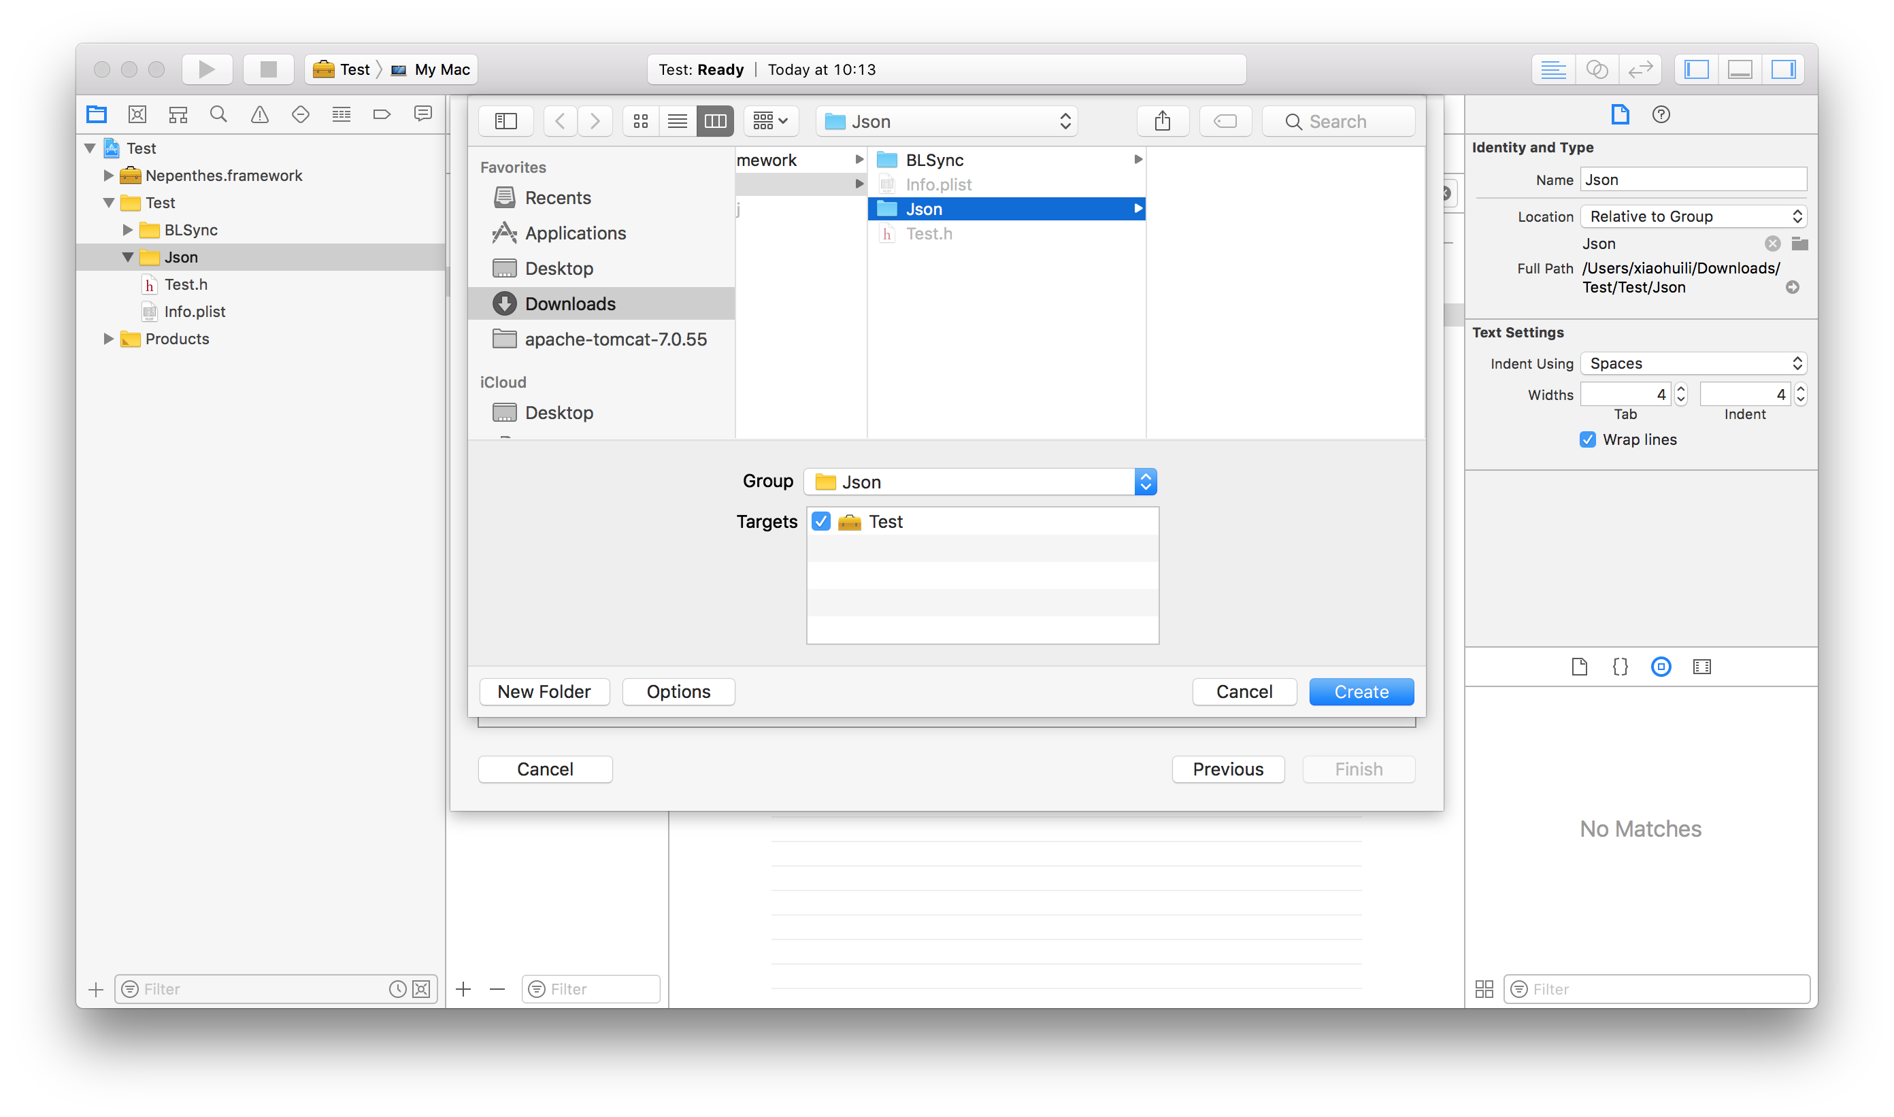Open the Test scheme selector
Viewport: 1894px width, 1117px height.
pyautogui.click(x=342, y=69)
